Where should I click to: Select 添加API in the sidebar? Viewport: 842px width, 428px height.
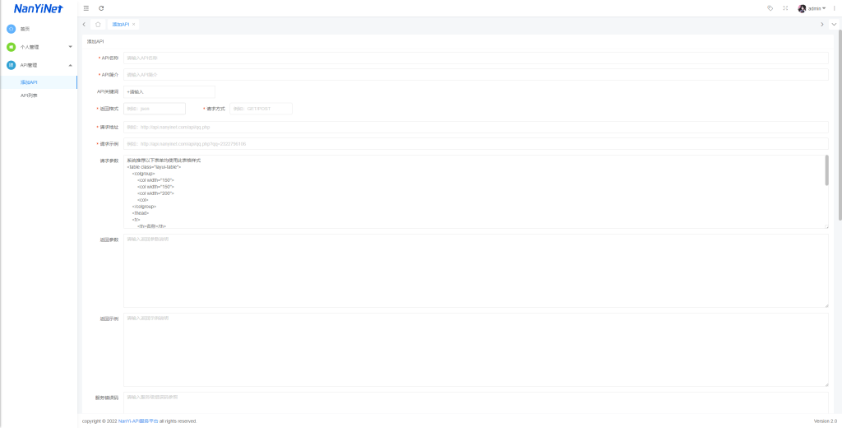point(29,82)
